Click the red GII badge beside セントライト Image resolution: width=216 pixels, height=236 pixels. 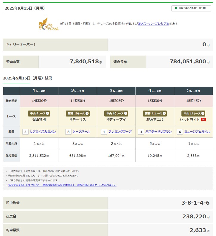(x=203, y=119)
